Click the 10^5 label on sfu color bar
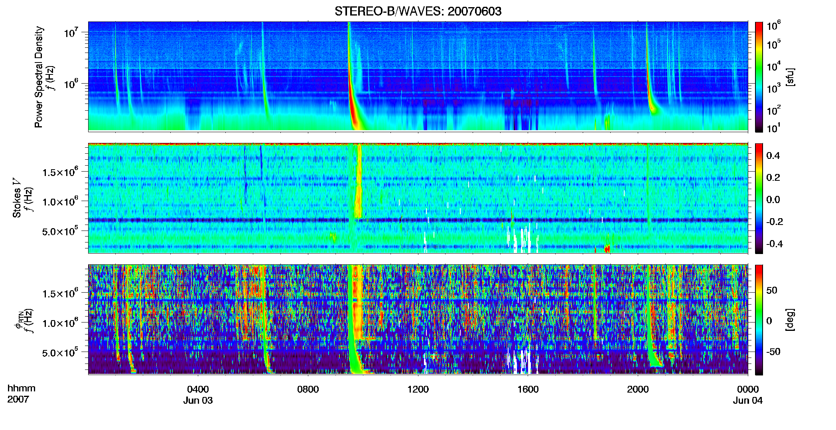The image size is (836, 430). 774,45
